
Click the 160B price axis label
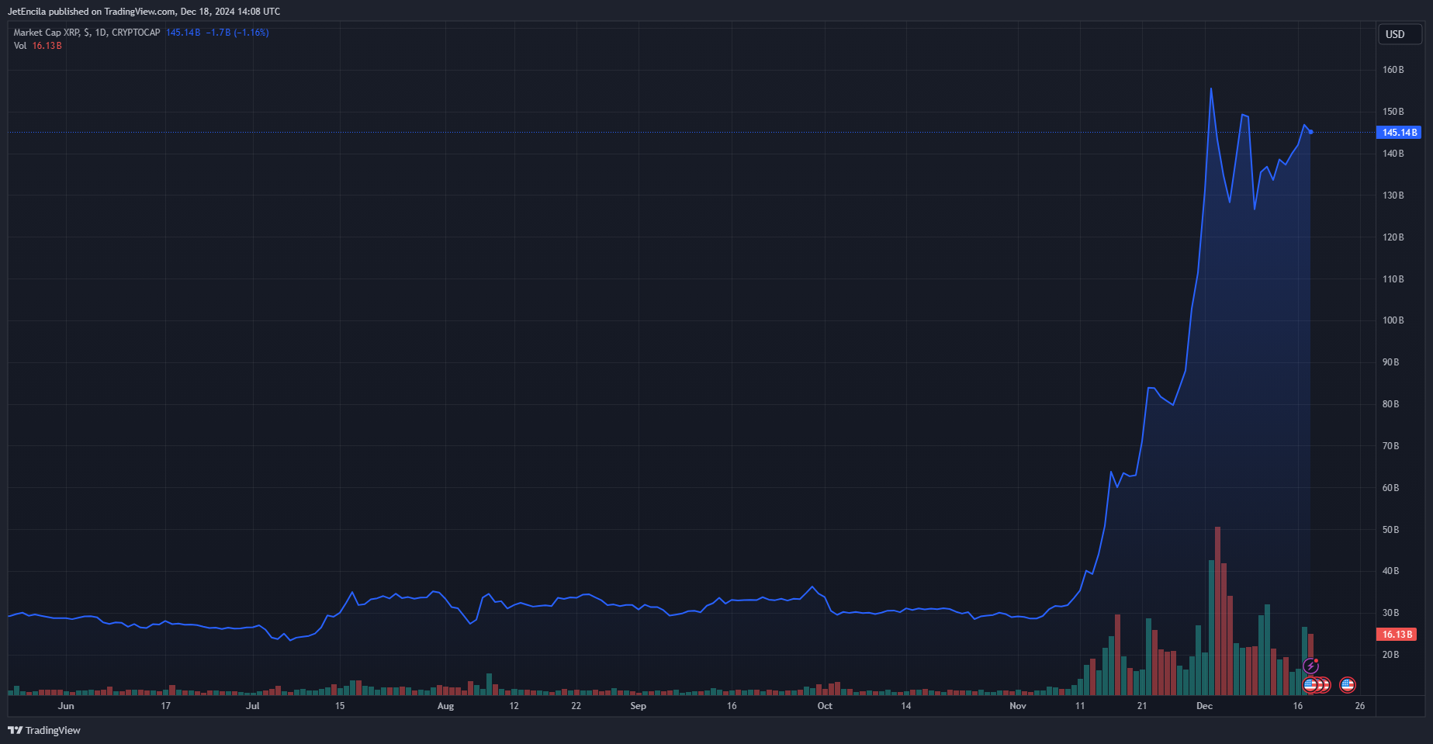click(x=1393, y=70)
